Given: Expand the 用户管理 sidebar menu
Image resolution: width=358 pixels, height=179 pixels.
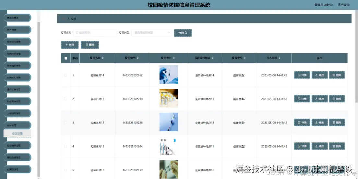Looking at the screenshot, I should tap(17, 30).
